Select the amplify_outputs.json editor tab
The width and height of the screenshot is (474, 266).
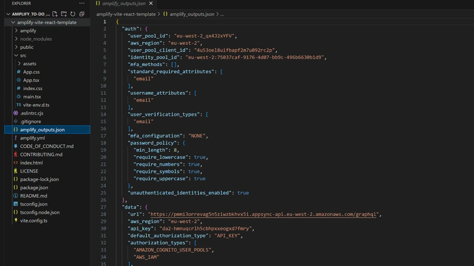point(124,4)
